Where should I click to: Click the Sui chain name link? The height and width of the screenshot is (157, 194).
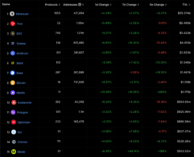coord(20,132)
